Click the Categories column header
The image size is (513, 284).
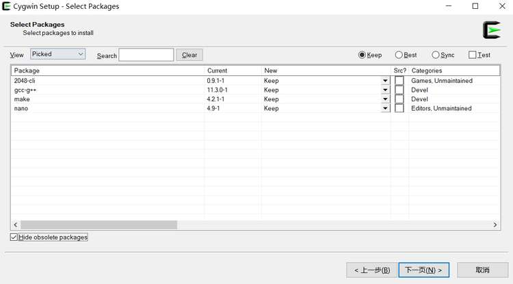click(x=454, y=70)
